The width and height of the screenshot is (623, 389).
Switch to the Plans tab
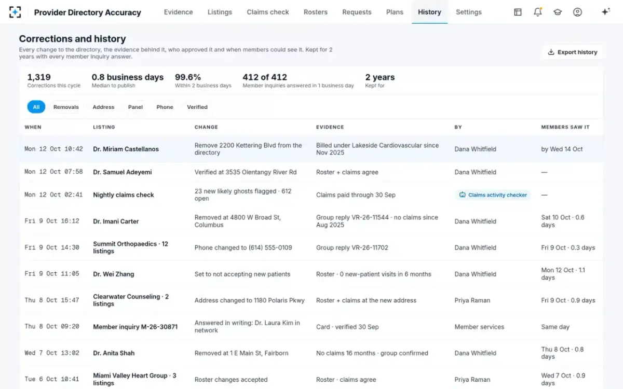coord(395,12)
